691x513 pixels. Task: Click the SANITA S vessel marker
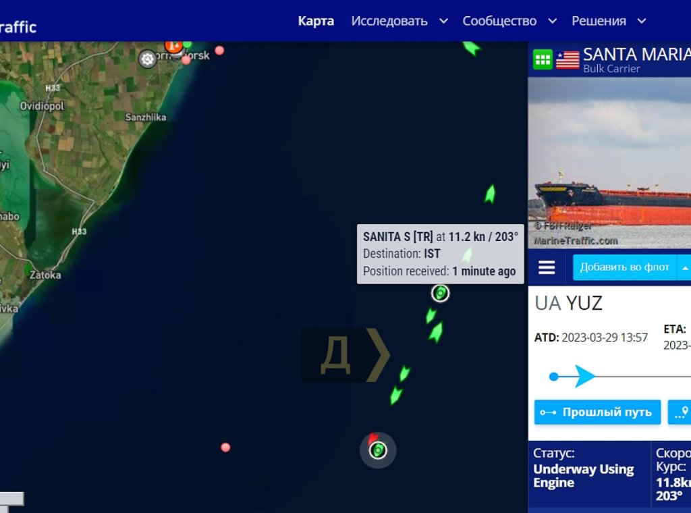[x=440, y=293]
